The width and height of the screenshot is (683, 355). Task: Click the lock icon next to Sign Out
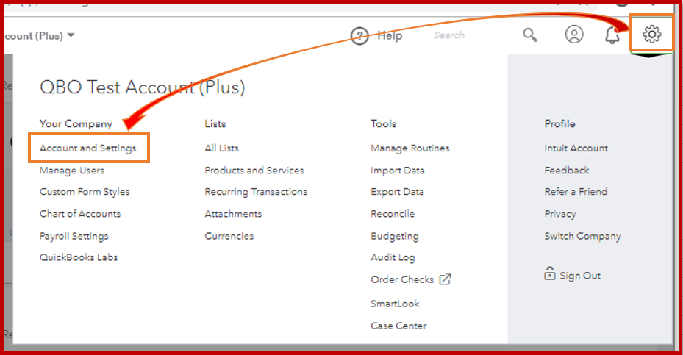(550, 275)
